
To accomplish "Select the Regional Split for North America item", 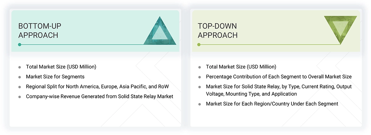I will point(97,87).
